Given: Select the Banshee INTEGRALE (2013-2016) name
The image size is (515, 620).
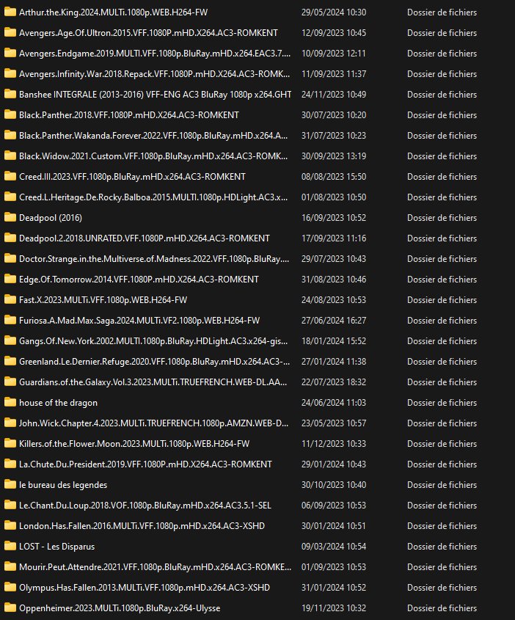Looking at the screenshot, I should pyautogui.click(x=156, y=95).
